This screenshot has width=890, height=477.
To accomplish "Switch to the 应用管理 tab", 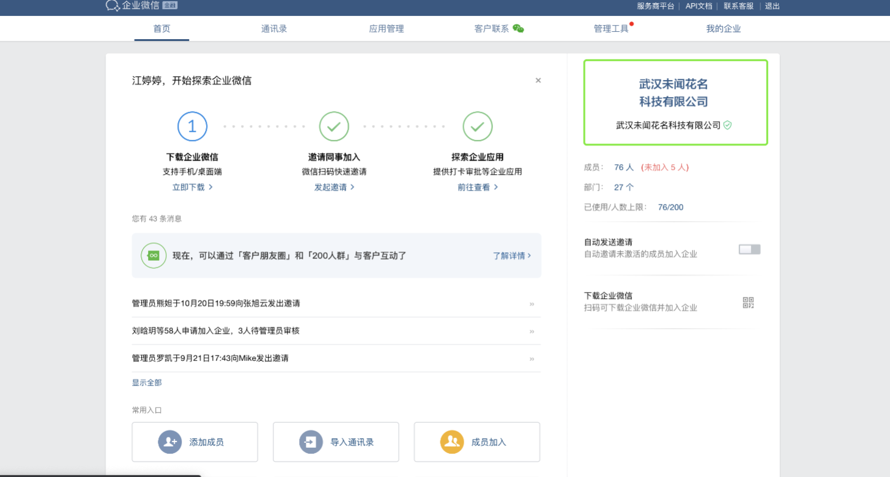I will [x=386, y=28].
